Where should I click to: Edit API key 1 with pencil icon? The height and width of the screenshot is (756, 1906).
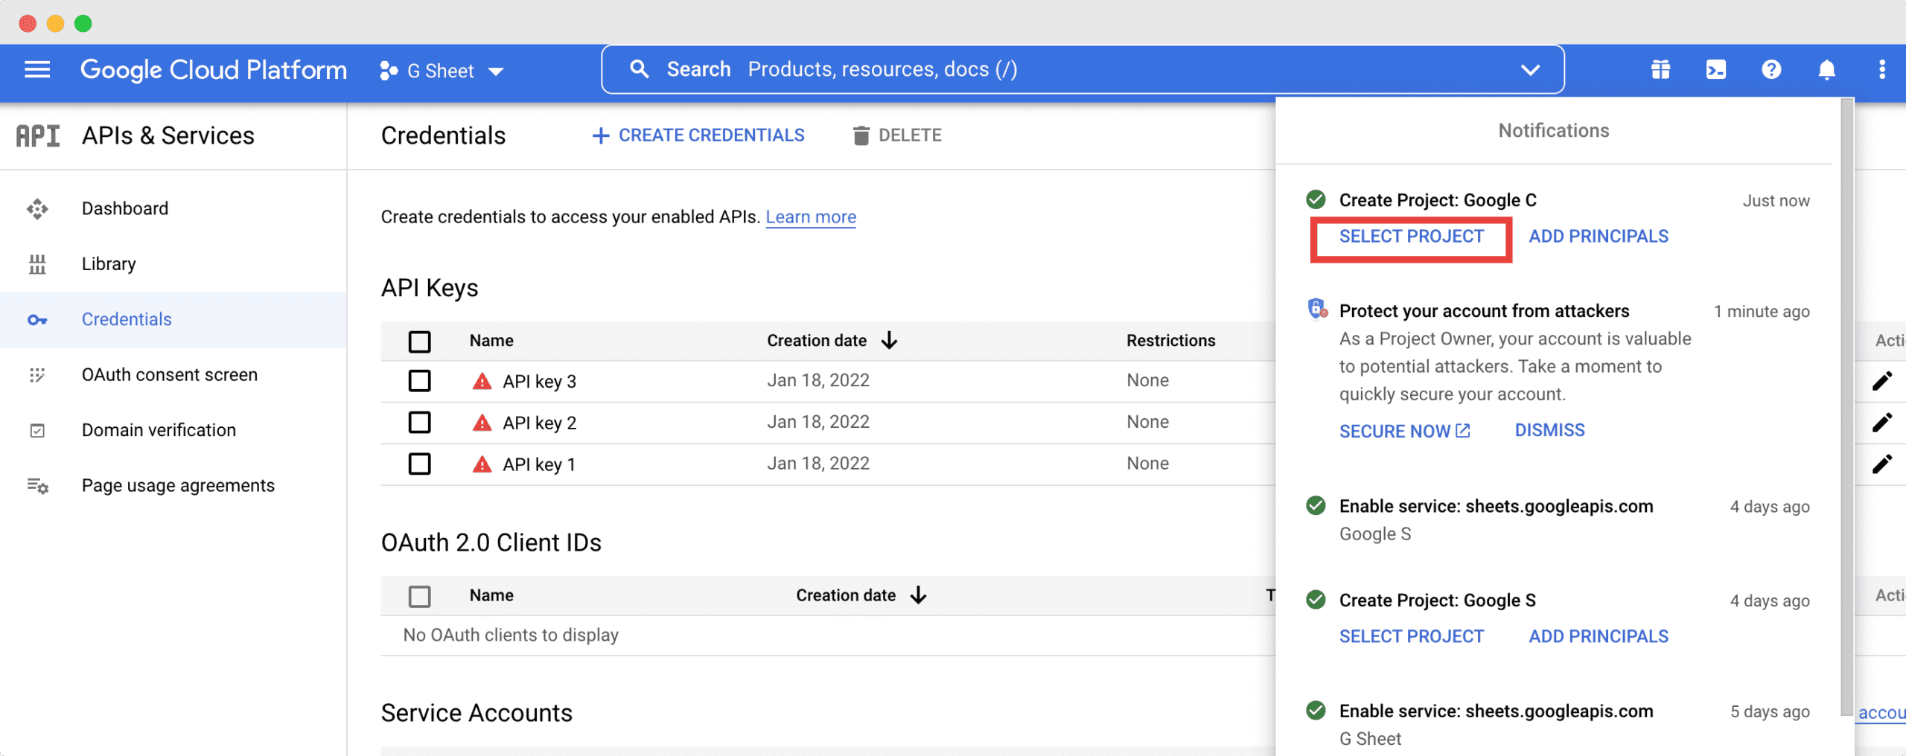pos(1882,464)
